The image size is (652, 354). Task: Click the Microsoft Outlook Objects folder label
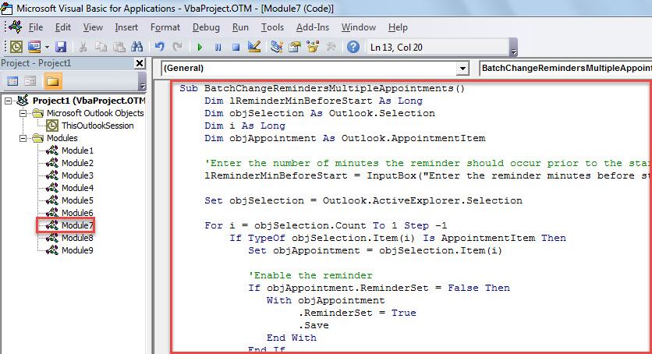pyautogui.click(x=95, y=113)
